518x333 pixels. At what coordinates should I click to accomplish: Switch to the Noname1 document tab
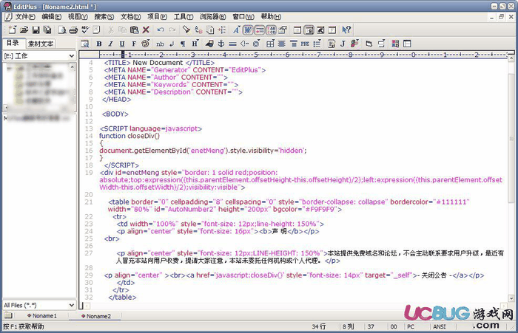(42, 316)
